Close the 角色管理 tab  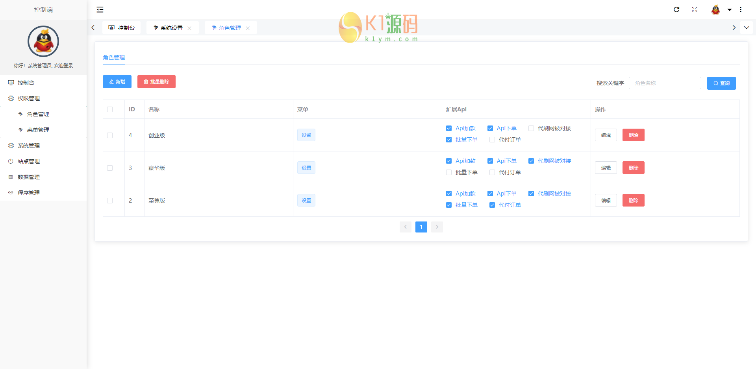click(248, 28)
